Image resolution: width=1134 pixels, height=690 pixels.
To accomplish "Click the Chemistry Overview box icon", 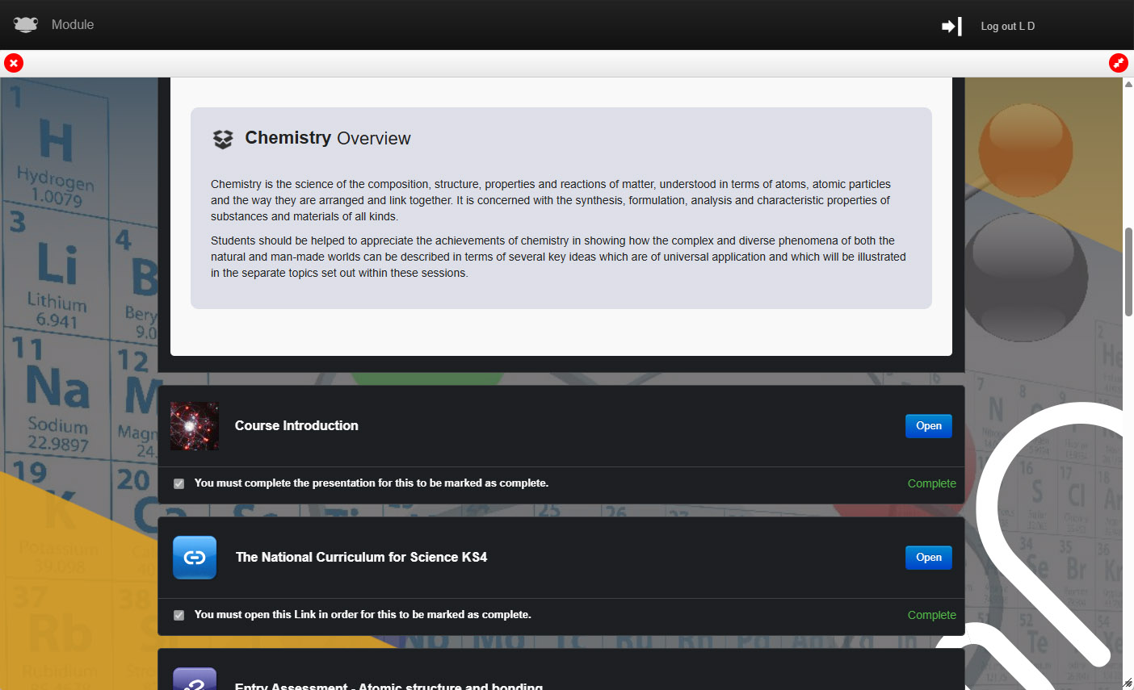I will pos(223,139).
